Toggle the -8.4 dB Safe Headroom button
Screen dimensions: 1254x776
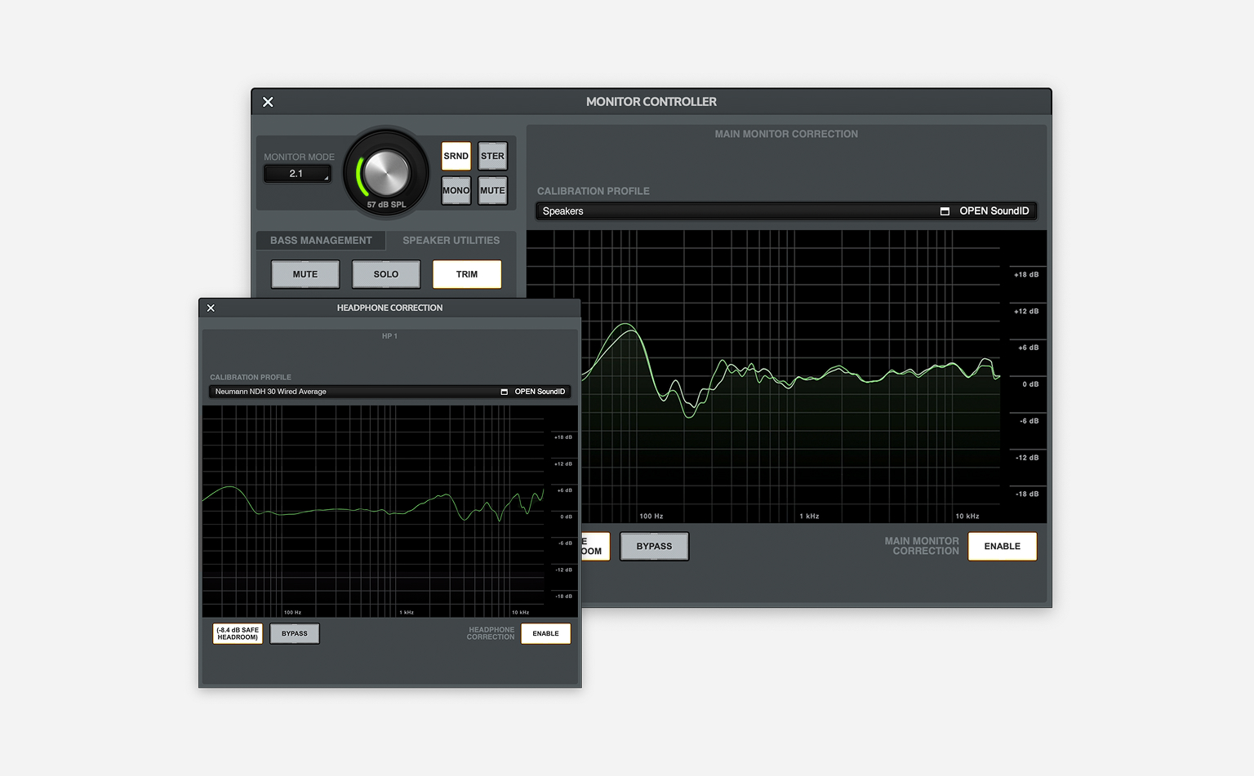238,634
